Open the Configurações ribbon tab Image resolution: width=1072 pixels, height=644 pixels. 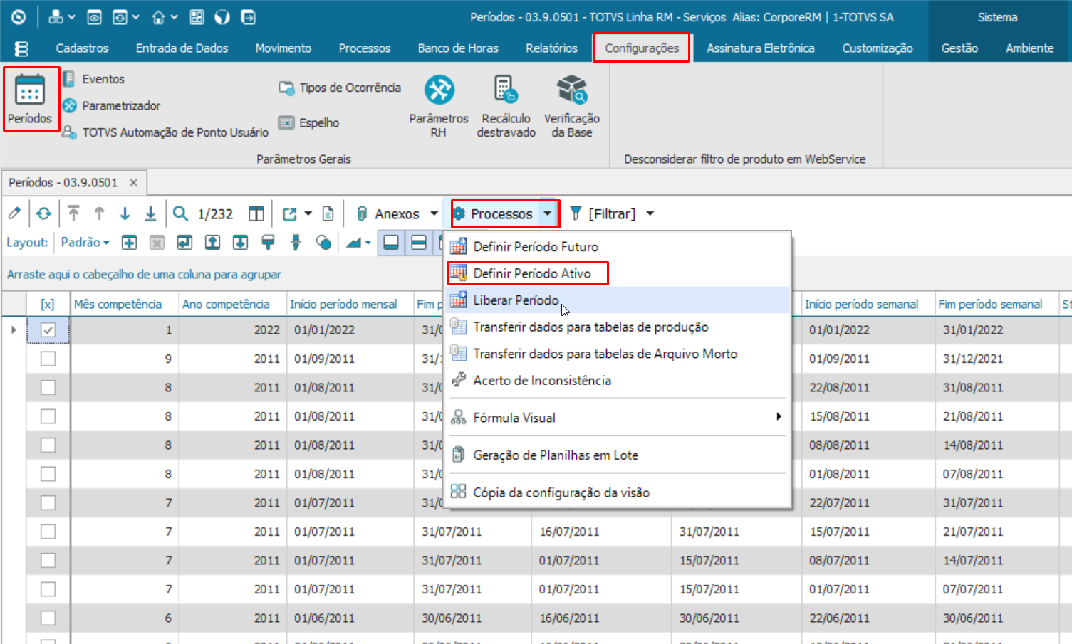[642, 48]
